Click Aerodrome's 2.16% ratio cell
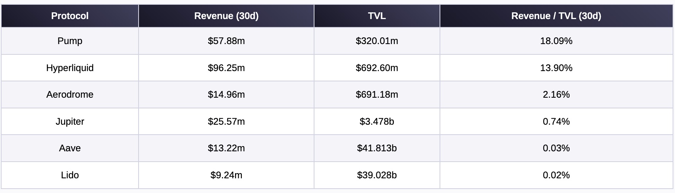This screenshot has height=193, width=675. pos(556,95)
